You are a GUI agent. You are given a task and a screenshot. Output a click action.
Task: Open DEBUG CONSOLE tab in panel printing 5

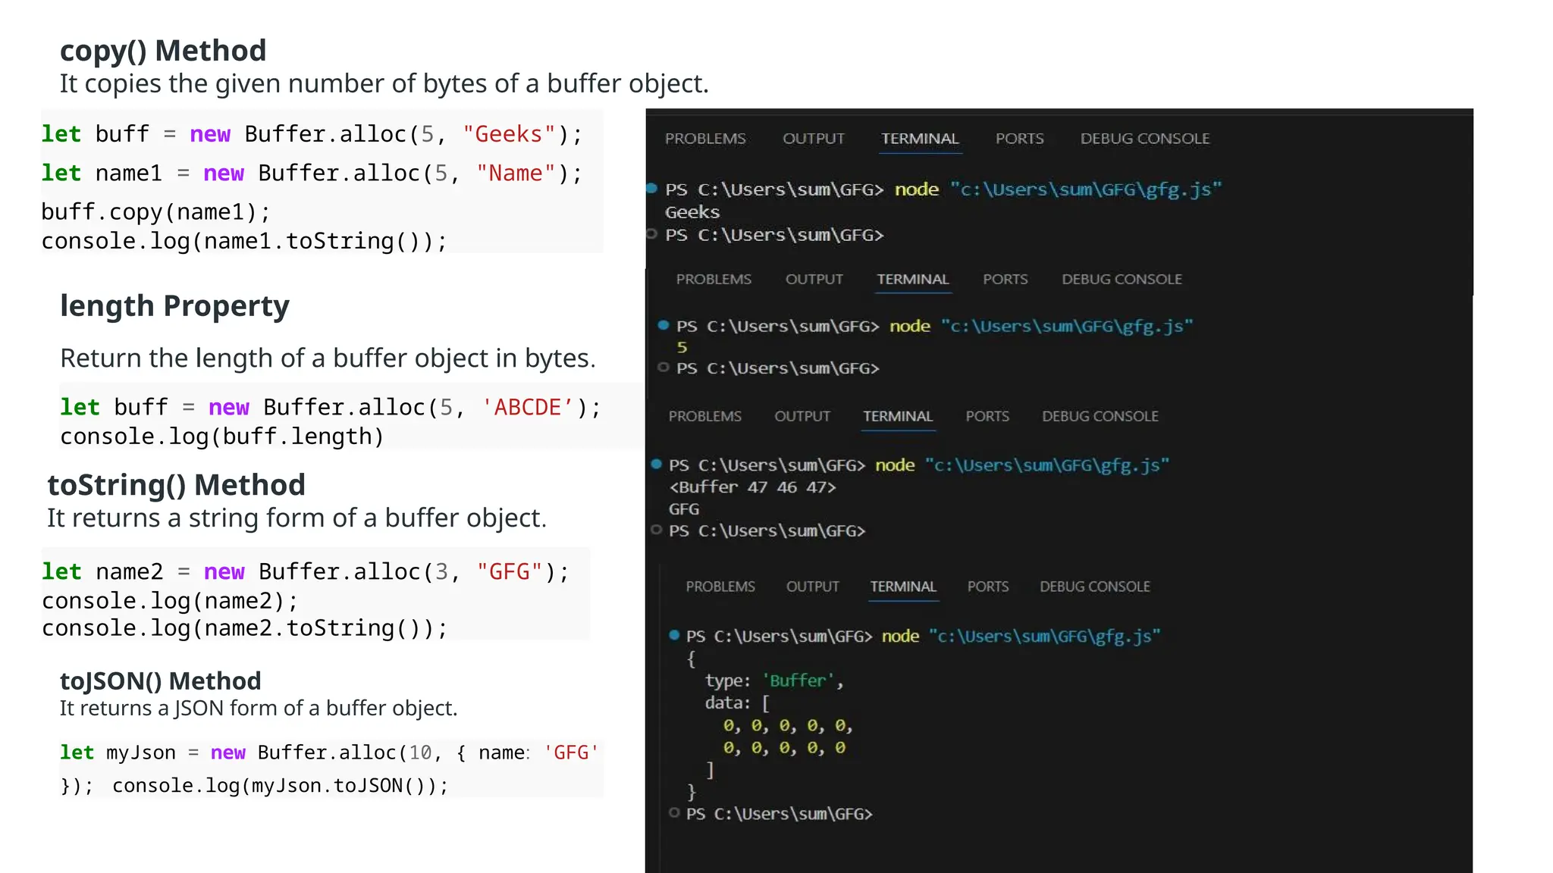coord(1122,279)
